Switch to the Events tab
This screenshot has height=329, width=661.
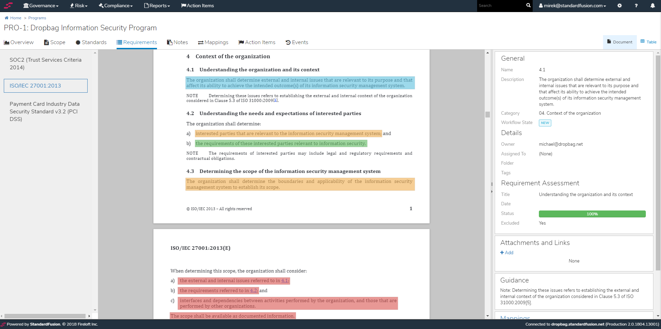coord(297,42)
